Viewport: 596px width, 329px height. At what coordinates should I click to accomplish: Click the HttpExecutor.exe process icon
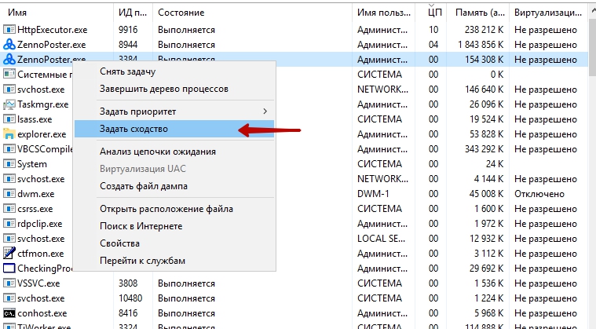[x=9, y=30]
